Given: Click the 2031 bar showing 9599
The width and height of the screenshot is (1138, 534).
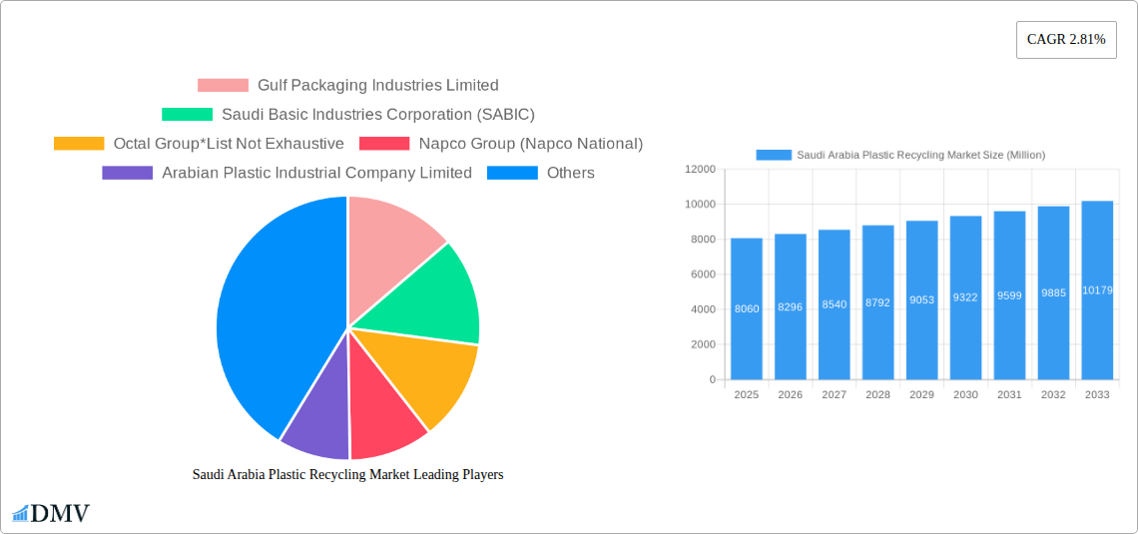Looking at the screenshot, I should pyautogui.click(x=1009, y=295).
